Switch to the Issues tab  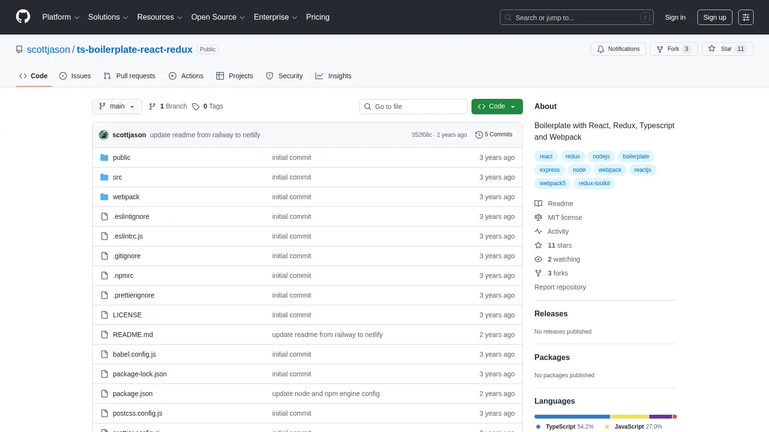pos(75,76)
